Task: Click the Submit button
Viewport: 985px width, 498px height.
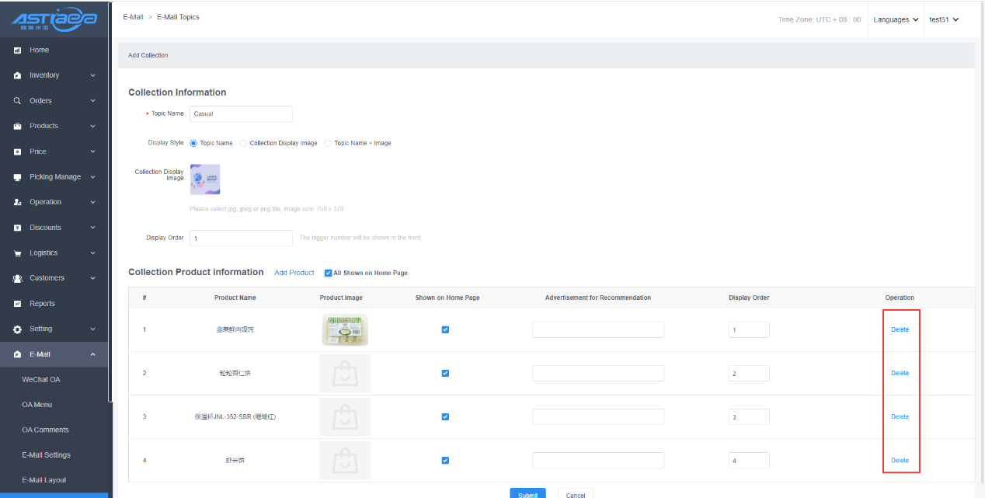Action: coord(527,494)
